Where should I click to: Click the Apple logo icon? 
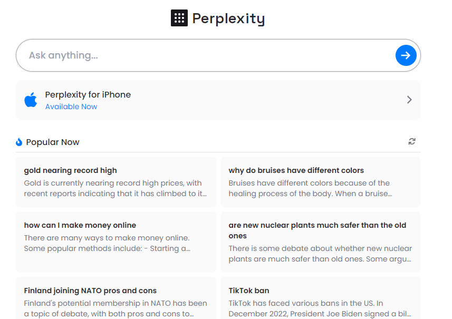coord(31,100)
